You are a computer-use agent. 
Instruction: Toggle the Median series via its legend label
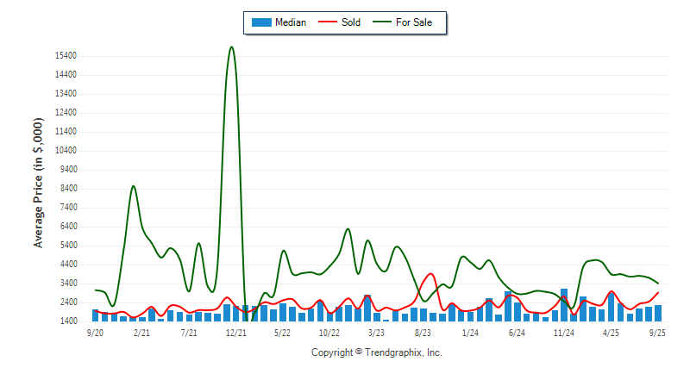[290, 22]
